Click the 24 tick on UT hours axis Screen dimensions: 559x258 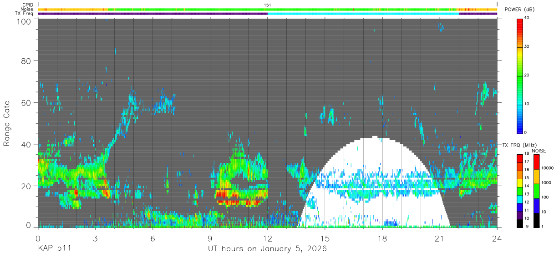click(x=497, y=238)
